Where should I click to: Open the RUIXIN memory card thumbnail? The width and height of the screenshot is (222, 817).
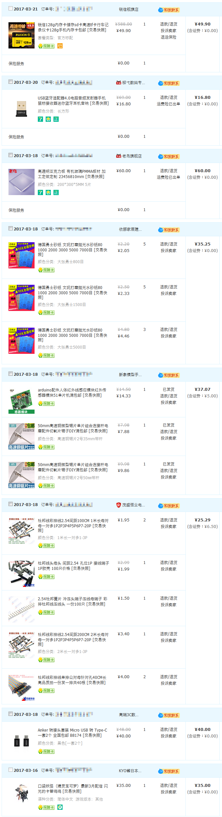[22, 35]
